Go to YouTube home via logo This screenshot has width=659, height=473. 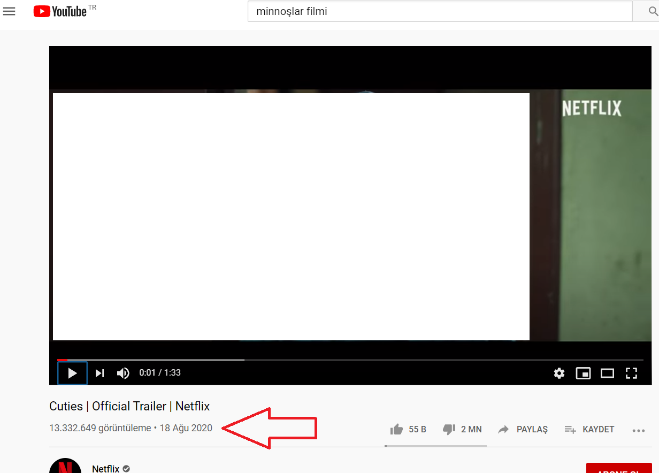[60, 11]
